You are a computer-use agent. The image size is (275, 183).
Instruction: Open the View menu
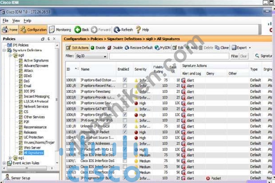pos(16,20)
